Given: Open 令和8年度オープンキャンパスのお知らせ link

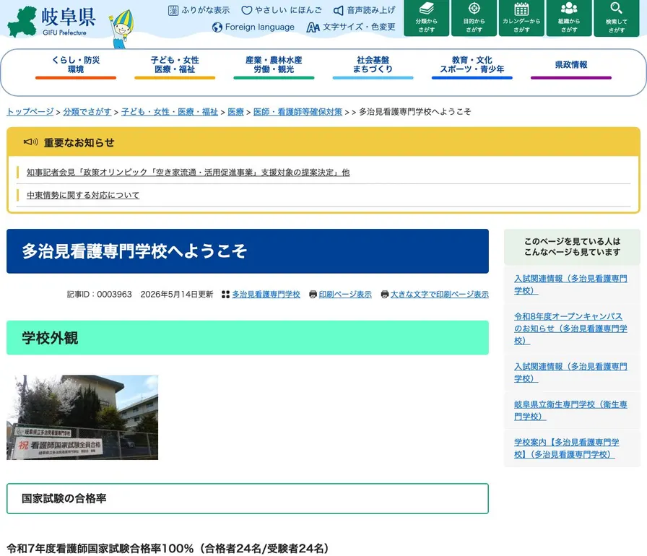Looking at the screenshot, I should coord(570,329).
